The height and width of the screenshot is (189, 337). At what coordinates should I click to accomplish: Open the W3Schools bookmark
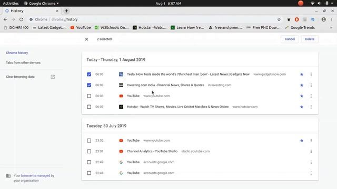pyautogui.click(x=112, y=27)
